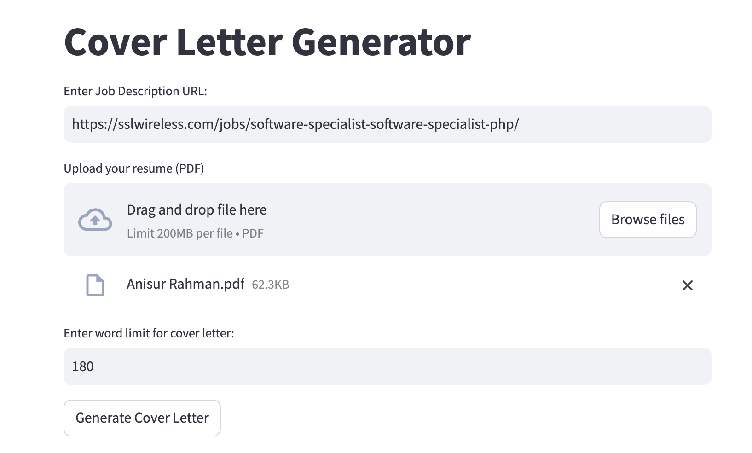Viewport: 752px width, 453px height.
Task: Focus the word limit input field
Action: tap(387, 366)
